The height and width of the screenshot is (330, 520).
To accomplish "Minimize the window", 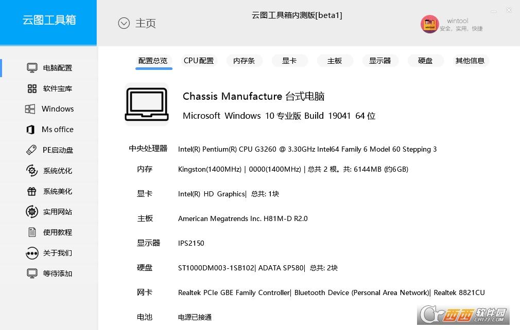I will coord(494,12).
